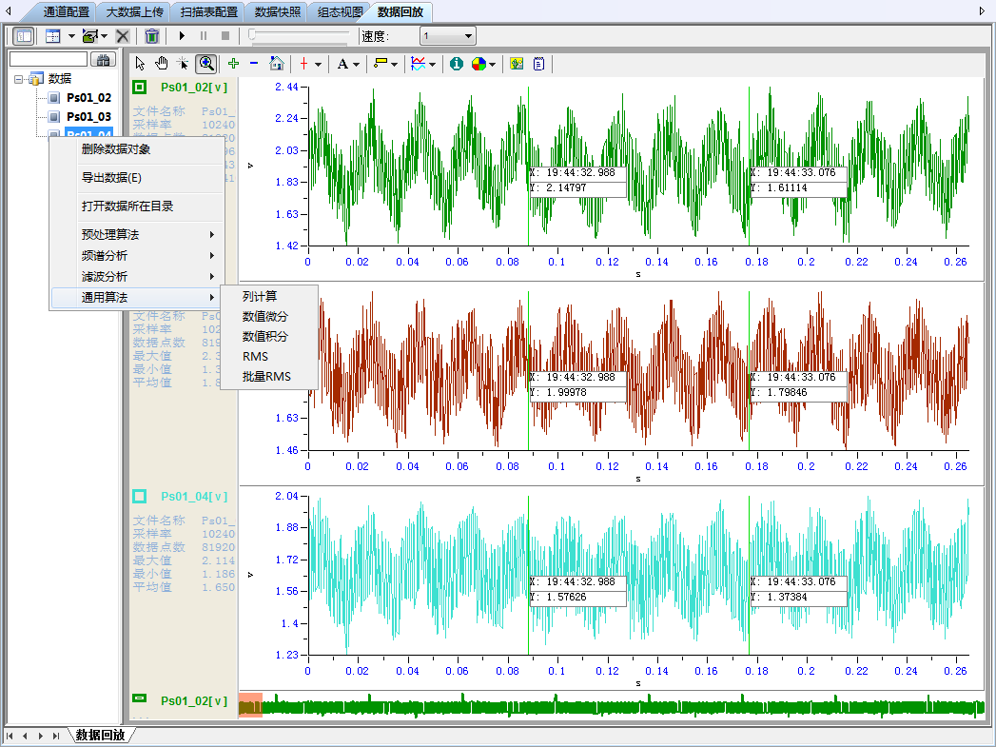The image size is (996, 747).
Task: Open the speed (速度) dropdown
Action: click(x=468, y=36)
